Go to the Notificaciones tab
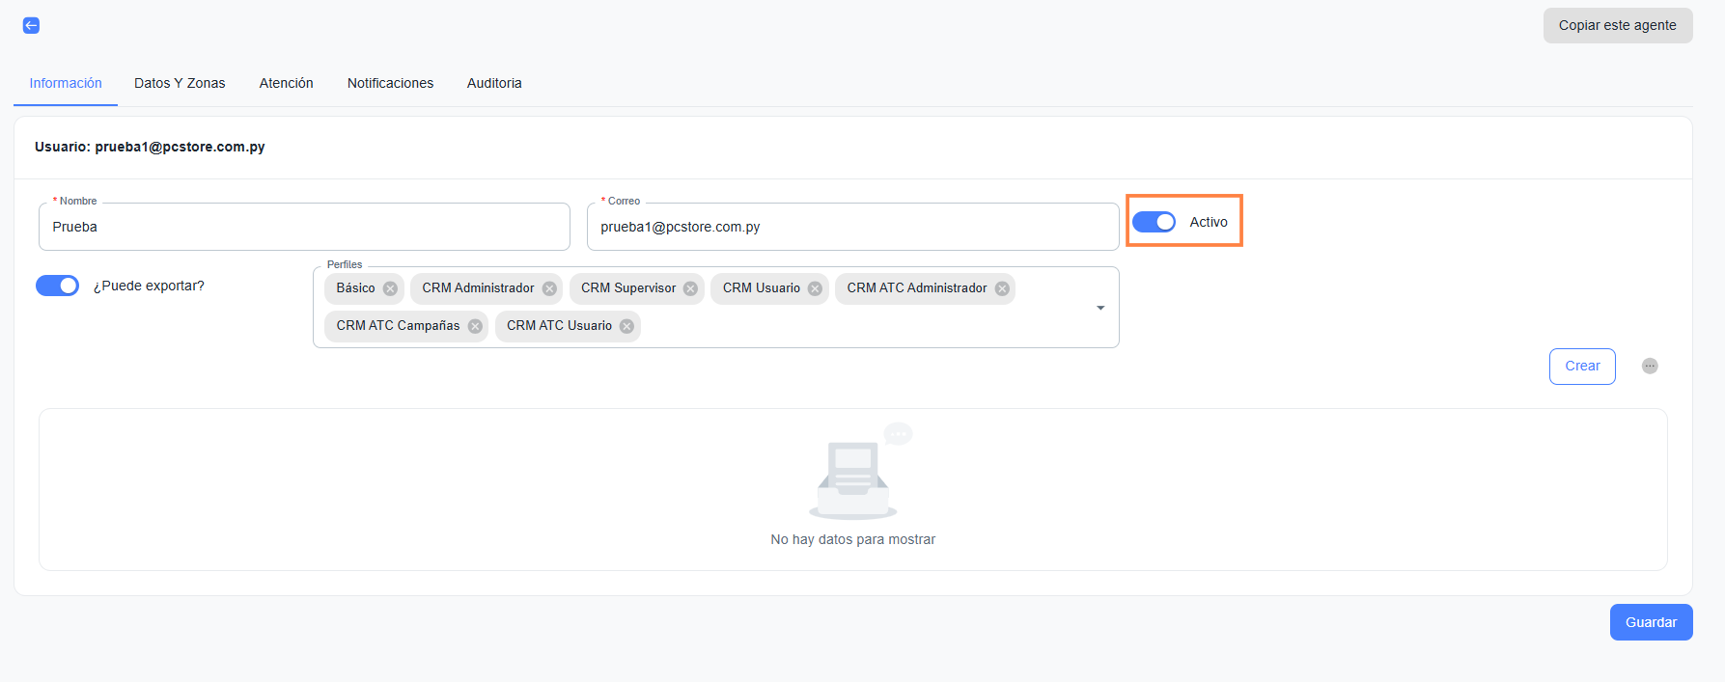Image resolution: width=1725 pixels, height=682 pixels. pyautogui.click(x=390, y=83)
